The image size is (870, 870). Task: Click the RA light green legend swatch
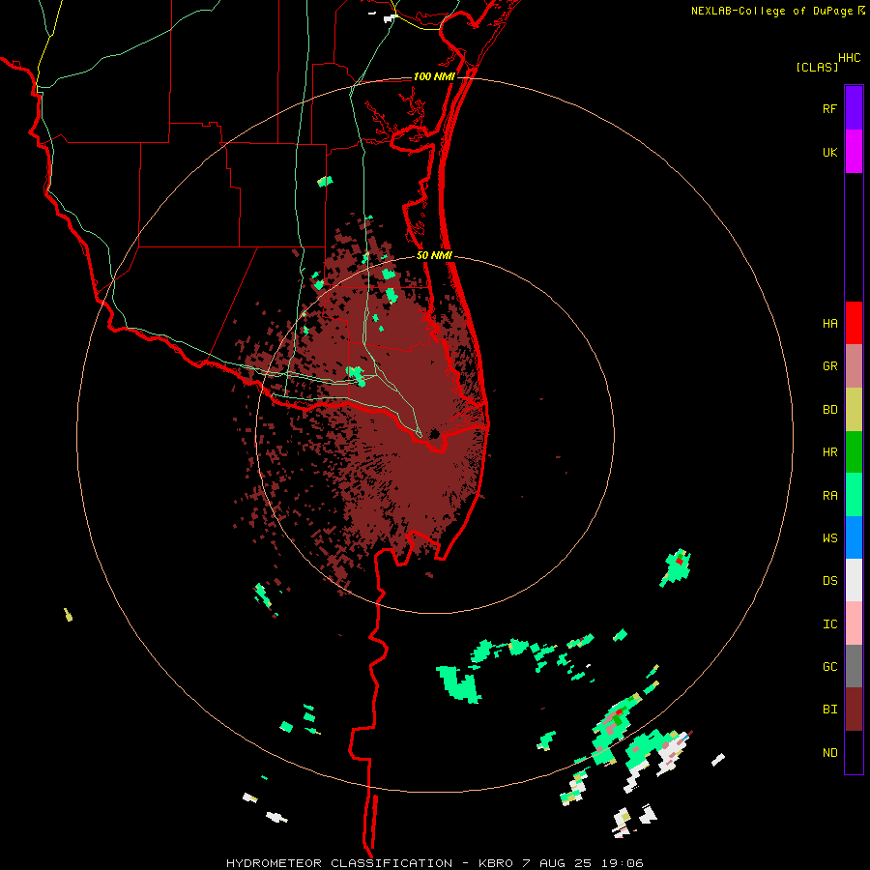point(854,495)
